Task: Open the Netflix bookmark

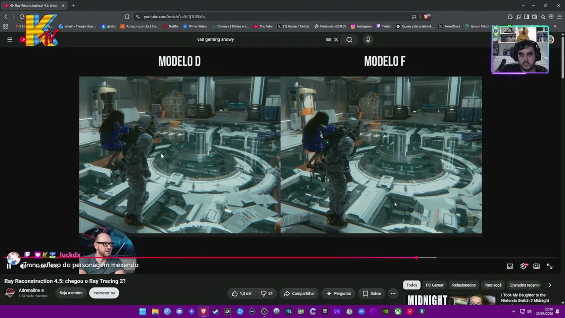Action: coord(171,26)
